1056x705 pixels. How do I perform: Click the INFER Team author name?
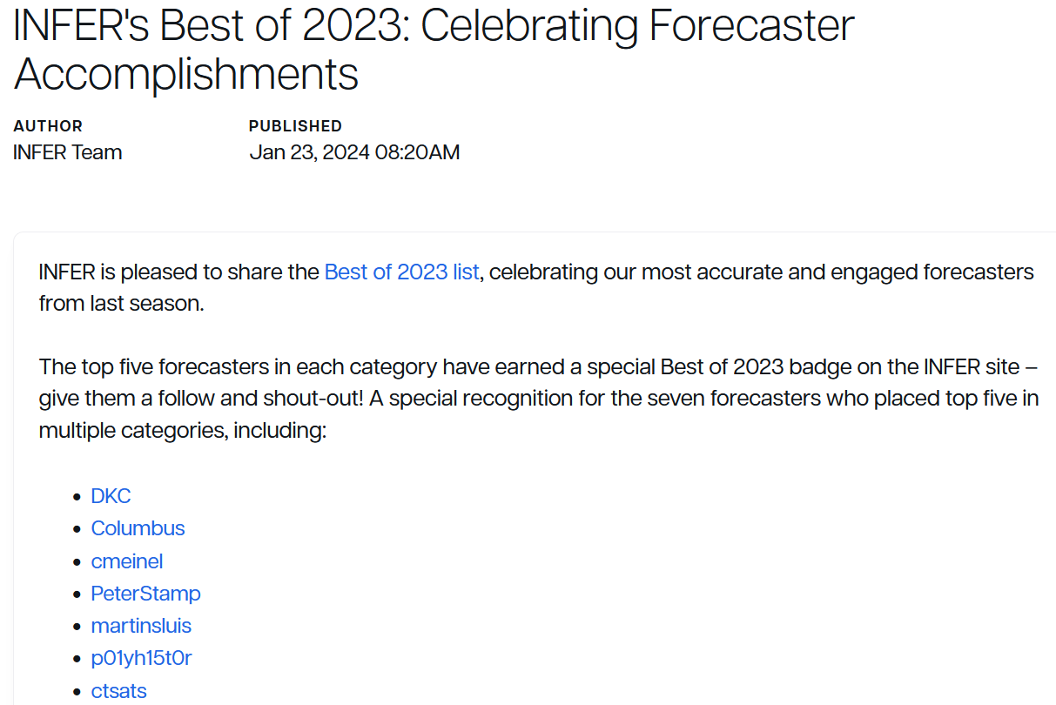(x=68, y=153)
